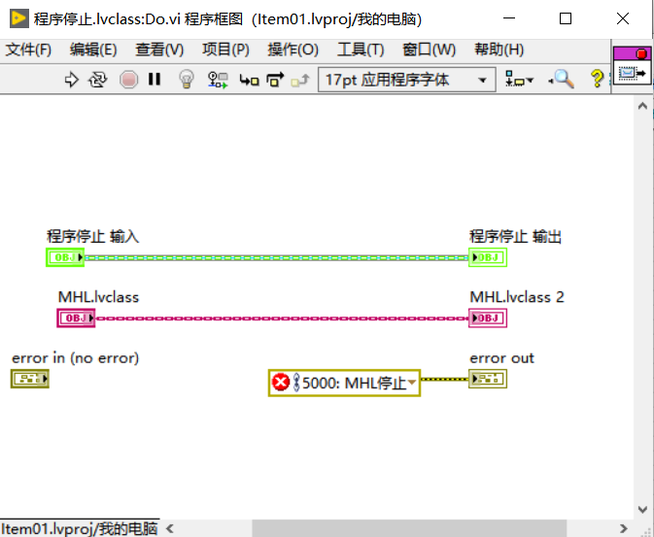654x537 pixels.
Task: Click the green class wire
Action: [276, 257]
